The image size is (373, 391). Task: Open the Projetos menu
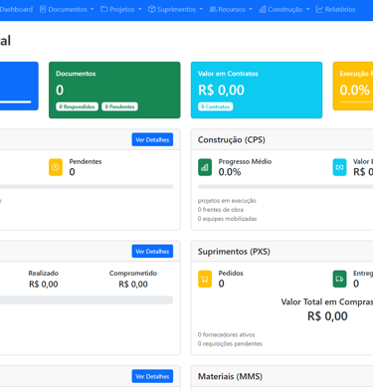coord(121,9)
